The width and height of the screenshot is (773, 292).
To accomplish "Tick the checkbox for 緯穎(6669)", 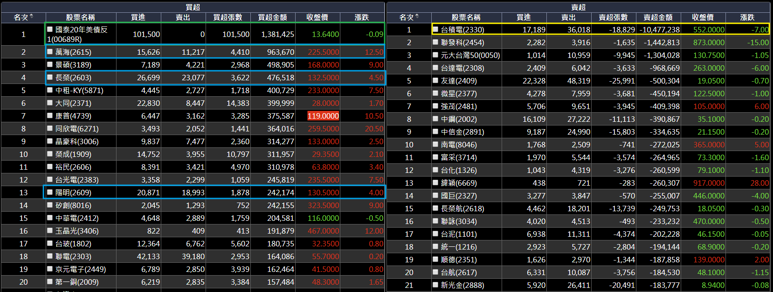I will tap(436, 183).
